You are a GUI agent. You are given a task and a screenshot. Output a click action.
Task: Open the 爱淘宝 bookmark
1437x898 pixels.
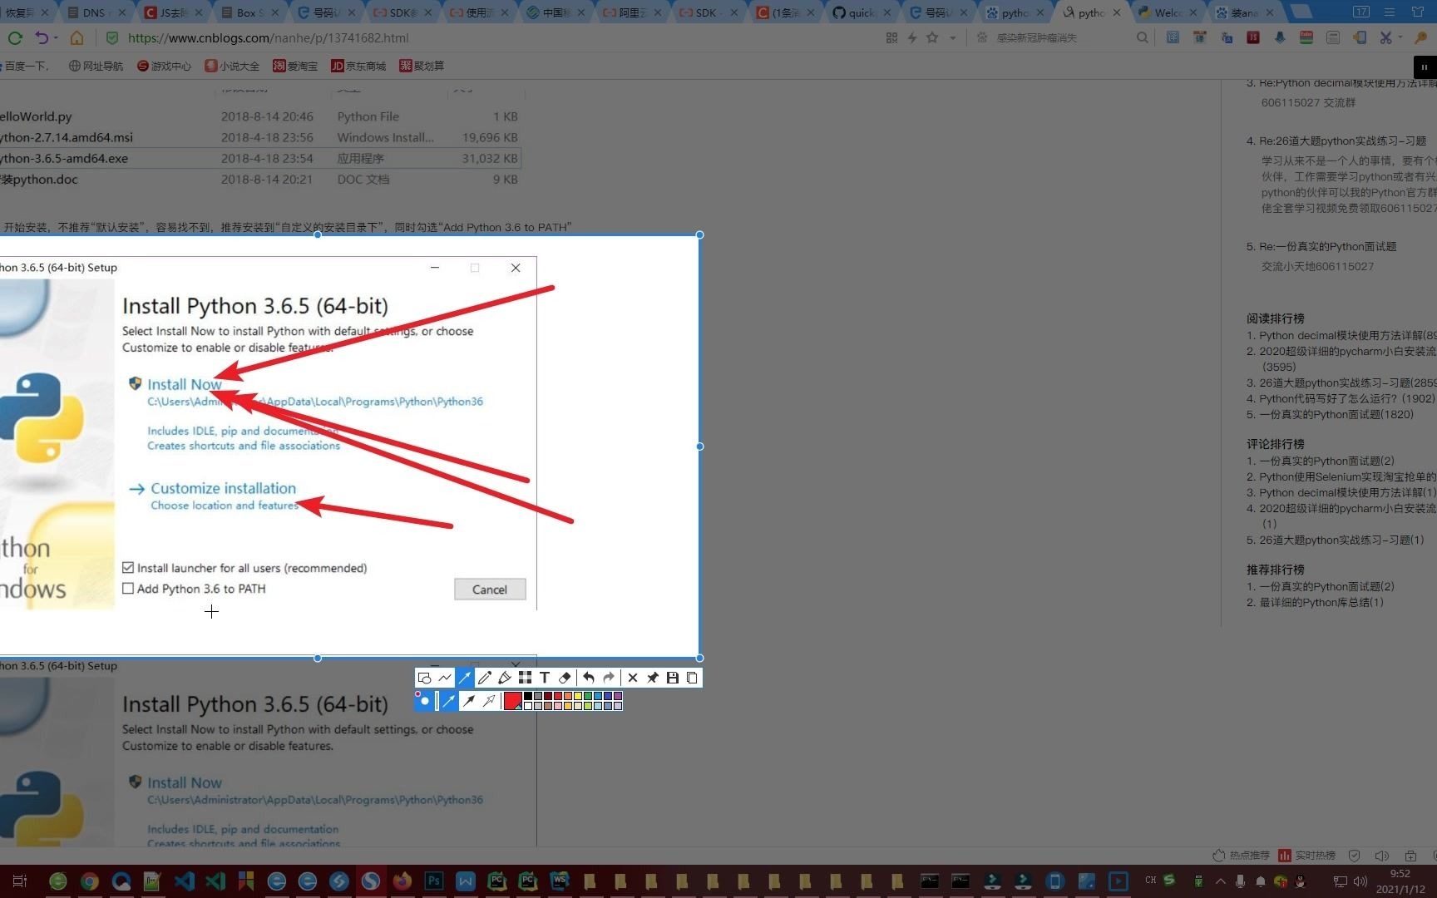pos(295,66)
